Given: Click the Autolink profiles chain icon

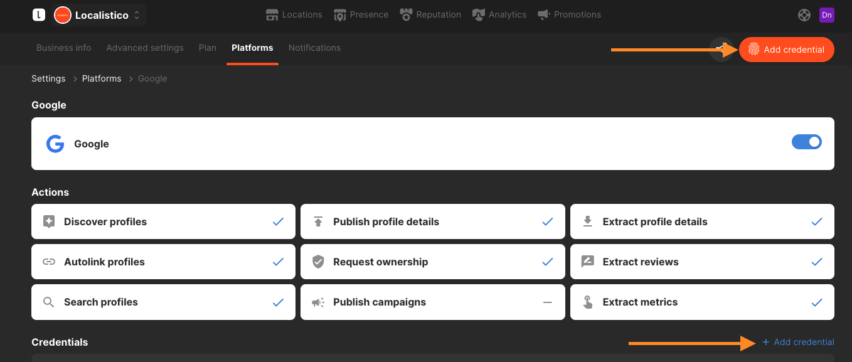Looking at the screenshot, I should pos(49,262).
